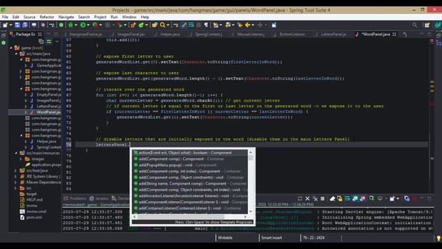The width and height of the screenshot is (442, 249).
Task: Switch to Problems tab in bottom panel
Action: click(x=75, y=199)
